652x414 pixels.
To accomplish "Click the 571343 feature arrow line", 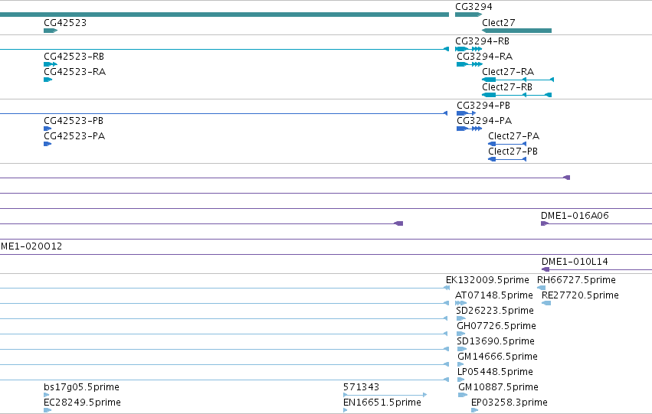I will tap(385, 395).
